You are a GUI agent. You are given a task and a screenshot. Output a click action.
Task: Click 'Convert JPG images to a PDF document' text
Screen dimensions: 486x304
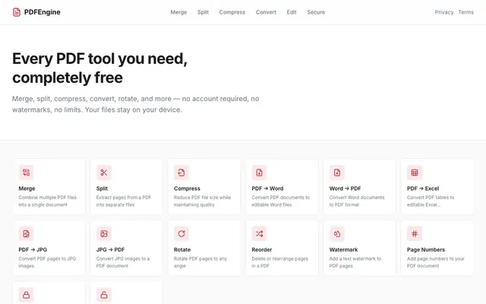point(123,262)
